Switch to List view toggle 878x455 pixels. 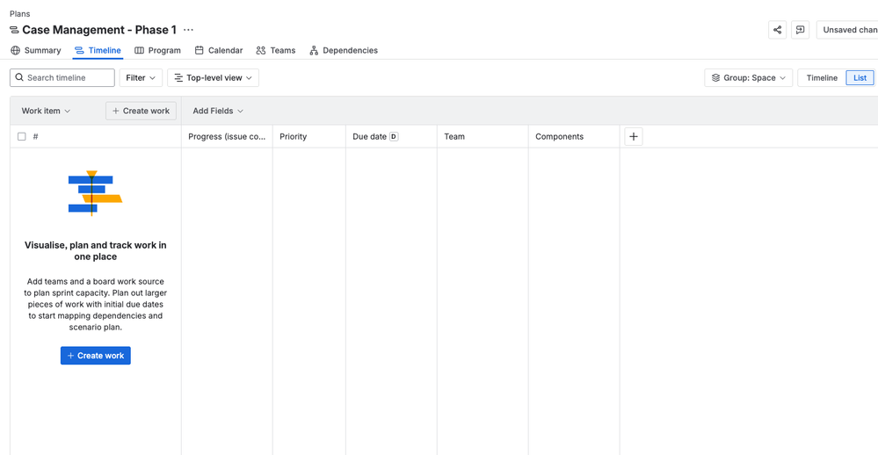pyautogui.click(x=860, y=78)
